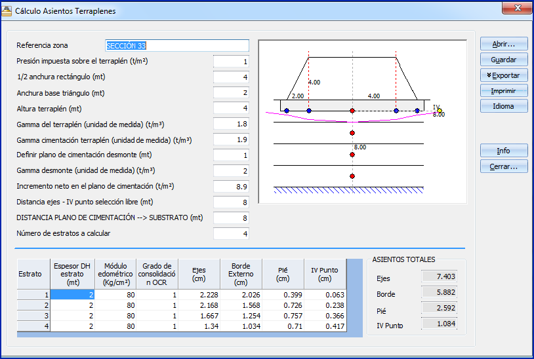Screen dimensions: 534x359
Task: Open the Info button
Action: 504,151
